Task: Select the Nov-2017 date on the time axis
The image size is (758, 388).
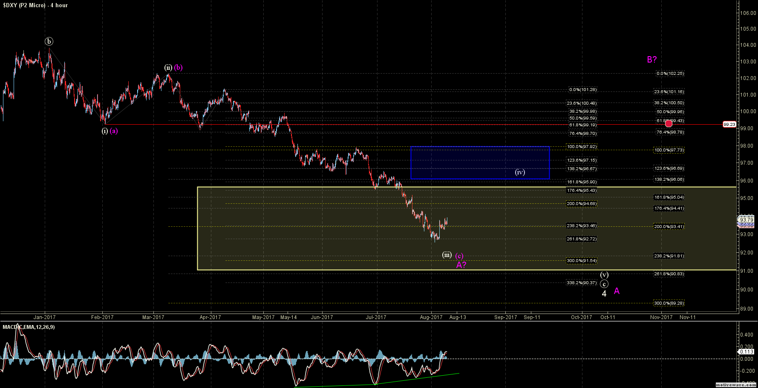Action: [661, 317]
